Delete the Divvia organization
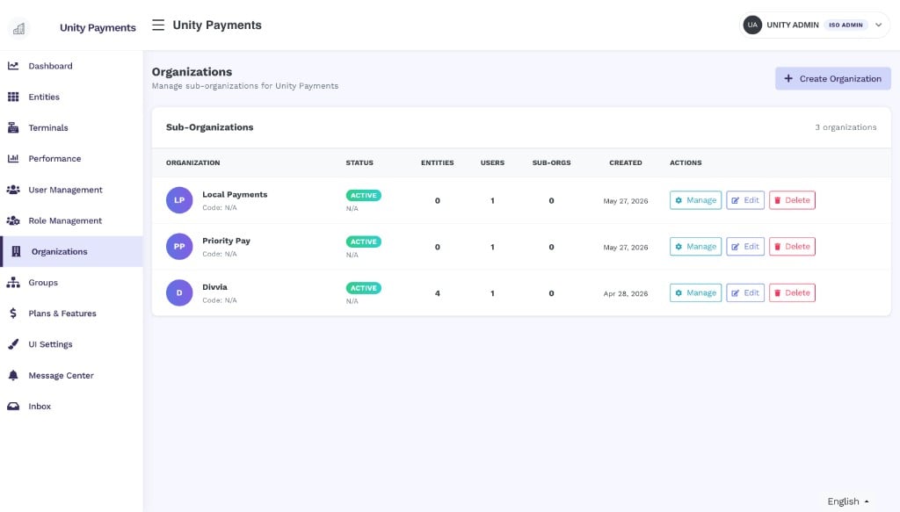 point(792,293)
